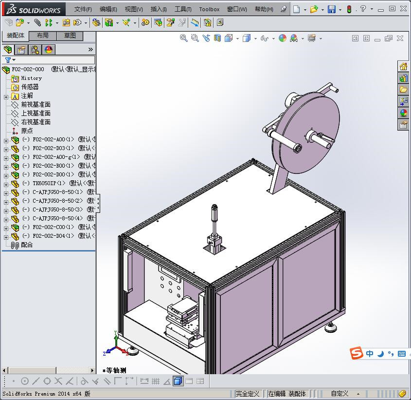This screenshot has width=411, height=400.
Task: Open the Toolbox menu
Action: [x=209, y=9]
